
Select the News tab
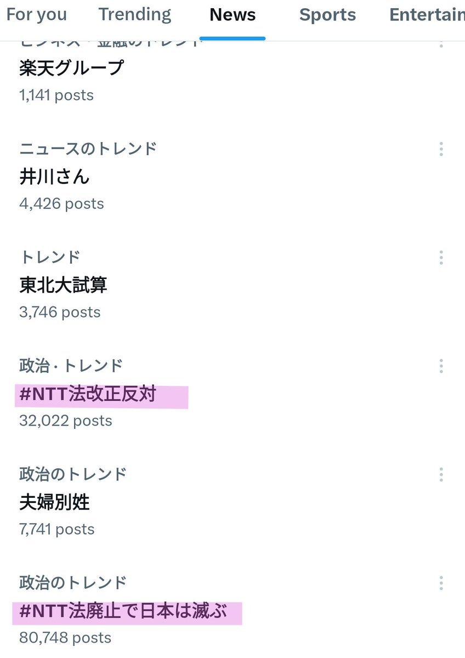tap(232, 15)
